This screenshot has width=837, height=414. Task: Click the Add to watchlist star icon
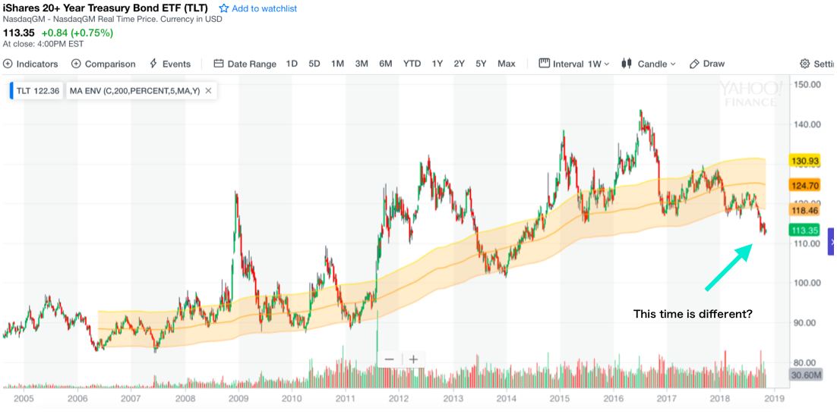pos(223,8)
